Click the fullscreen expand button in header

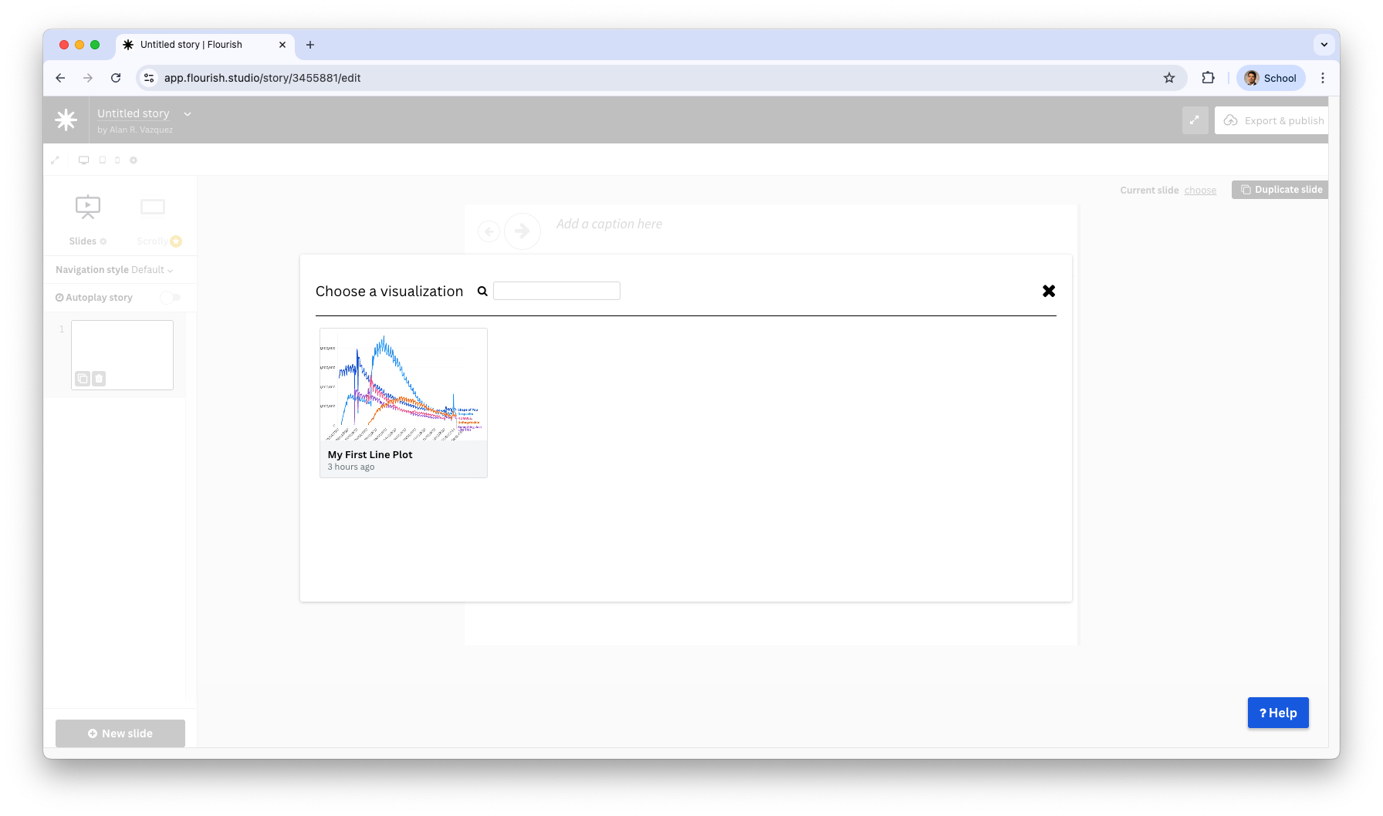[x=1195, y=120]
